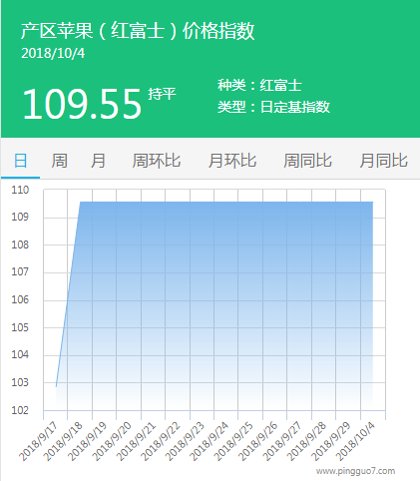This screenshot has width=420, height=481.
Task: Click the 产区苹果（红富士）价格指数 title
Action: [138, 31]
